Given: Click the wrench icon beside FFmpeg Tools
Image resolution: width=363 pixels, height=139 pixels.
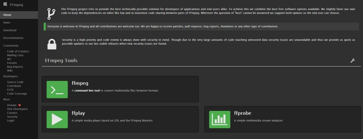Looking at the screenshot, I should [352, 61].
